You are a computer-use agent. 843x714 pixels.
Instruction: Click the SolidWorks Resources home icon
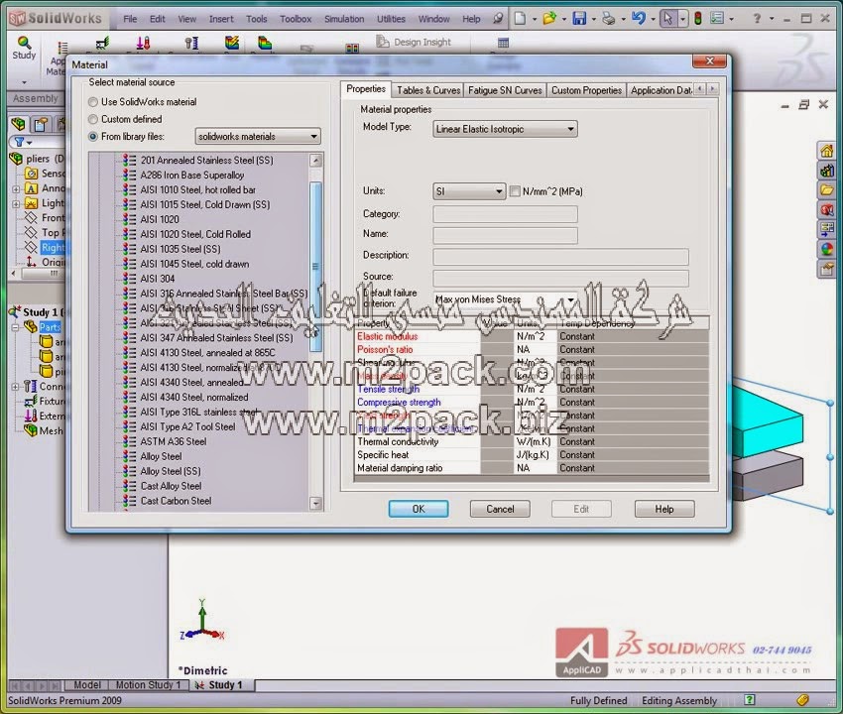826,151
